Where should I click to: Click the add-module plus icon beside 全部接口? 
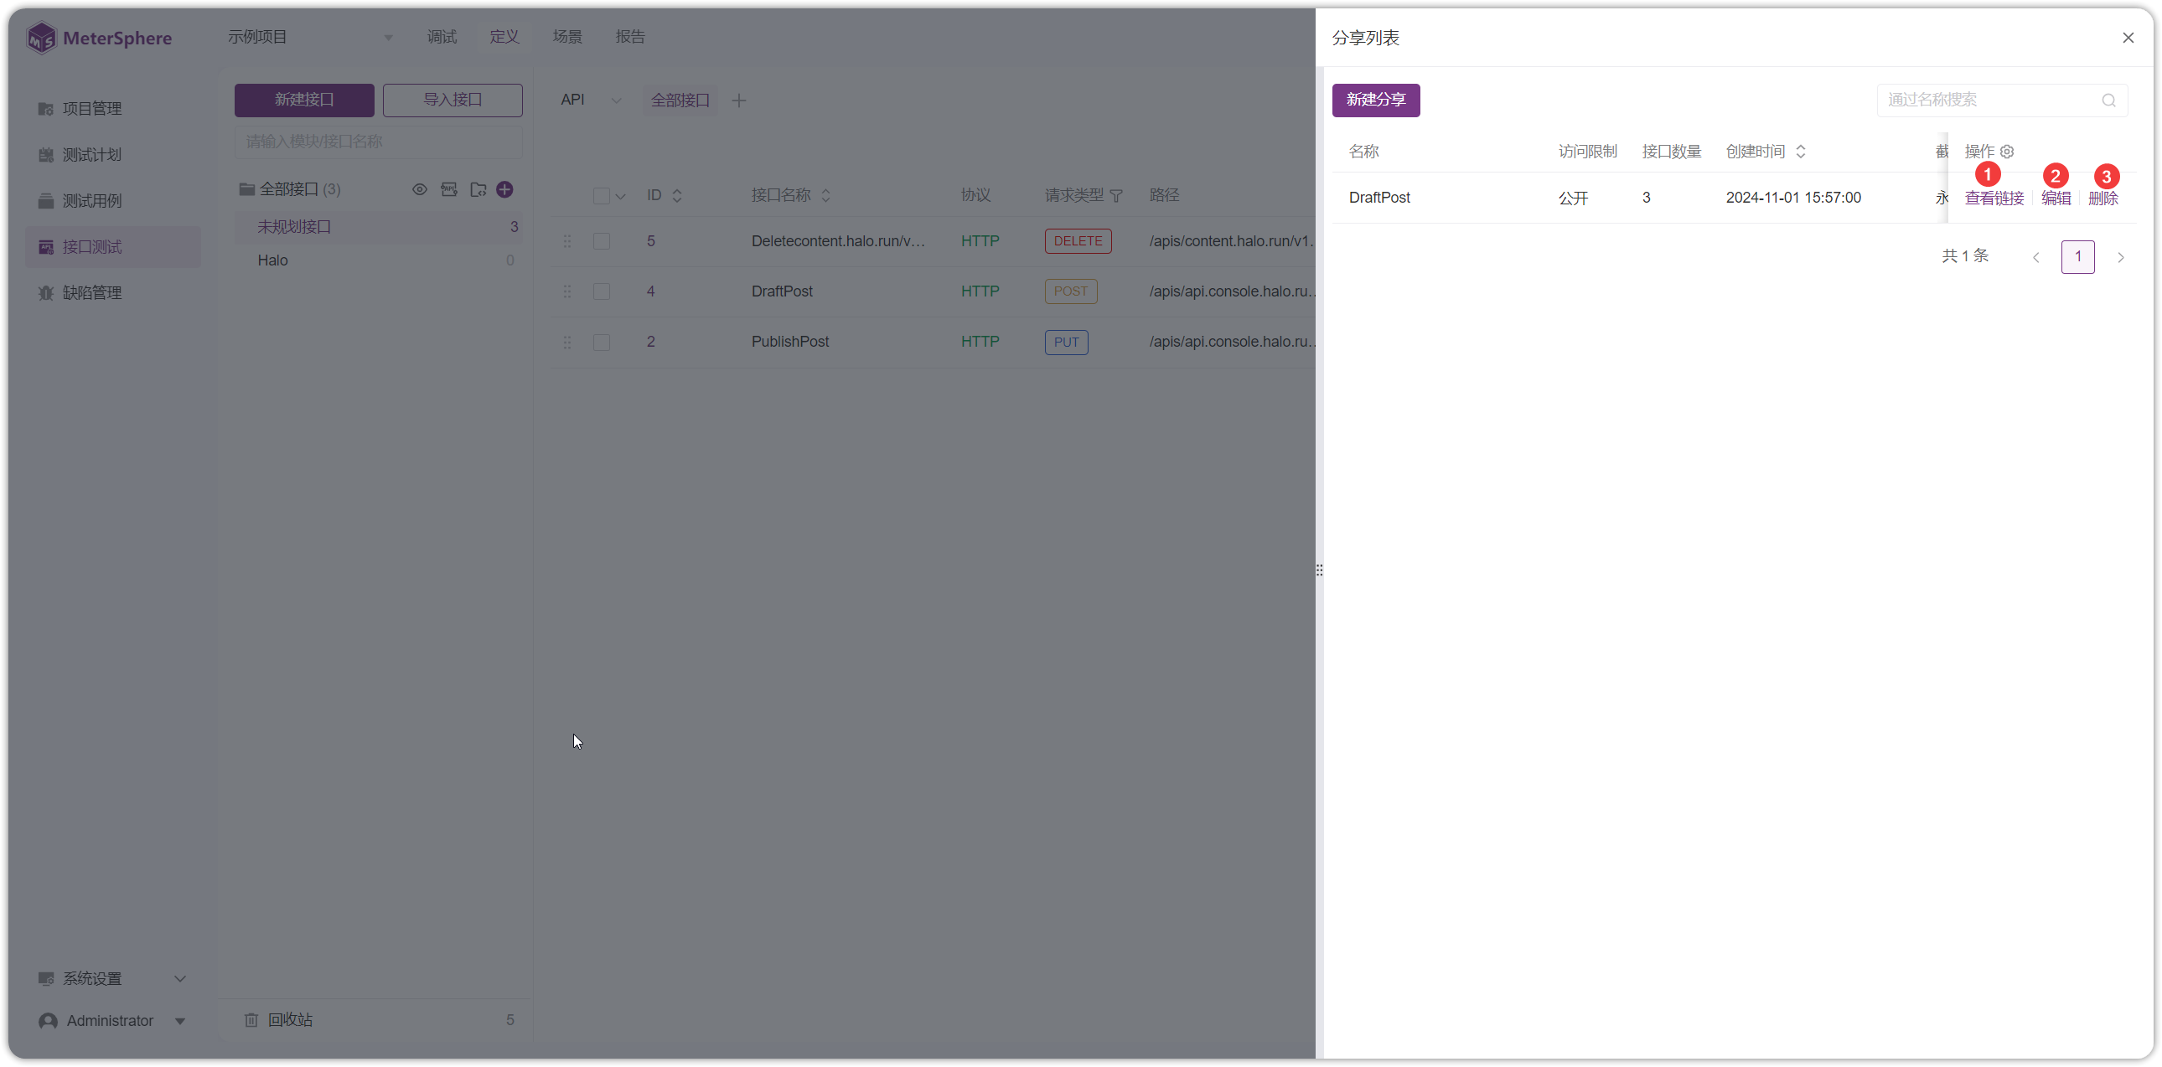tap(504, 189)
